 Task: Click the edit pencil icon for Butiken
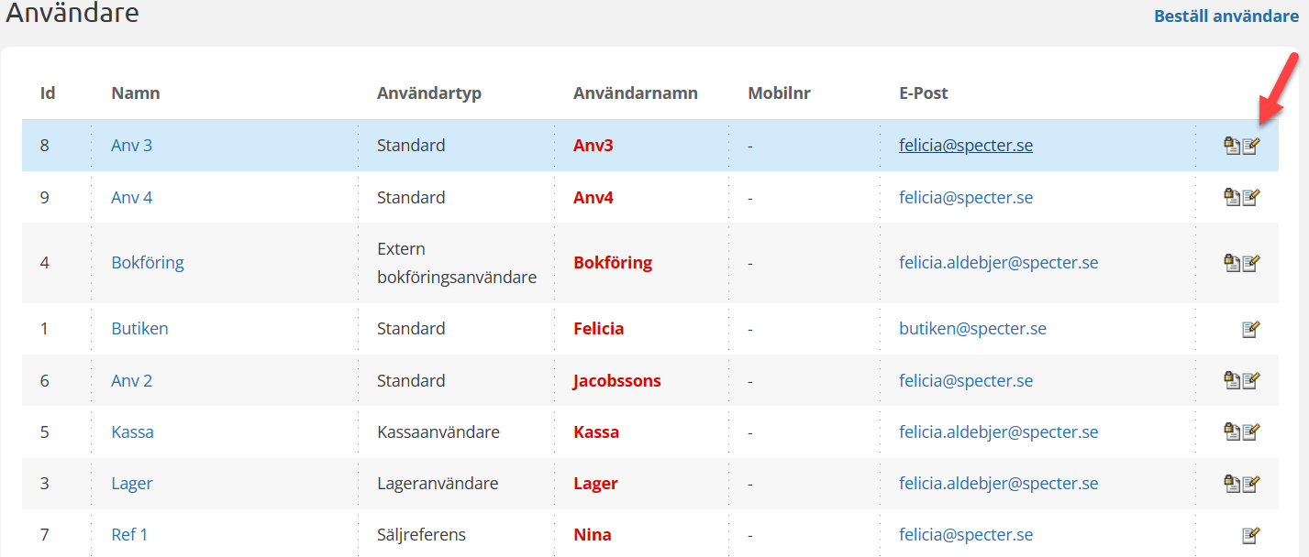(x=1251, y=329)
